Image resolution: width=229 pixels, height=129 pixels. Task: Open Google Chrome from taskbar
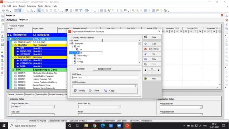(94, 126)
